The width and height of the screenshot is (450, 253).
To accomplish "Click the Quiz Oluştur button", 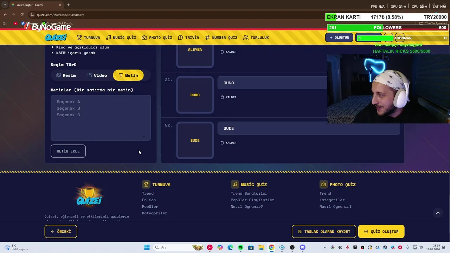I will click(381, 232).
